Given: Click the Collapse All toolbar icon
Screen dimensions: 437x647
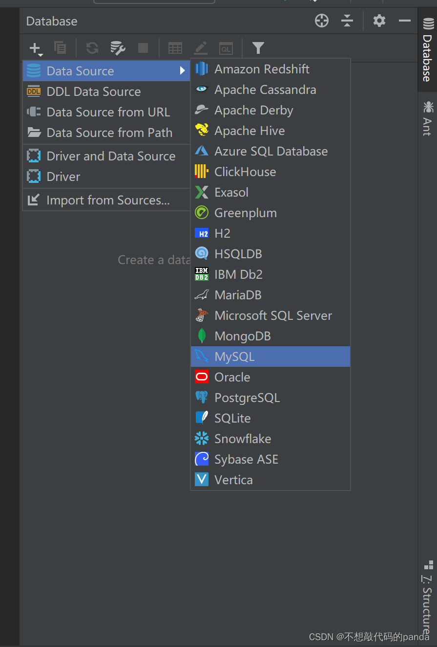Looking at the screenshot, I should pos(347,21).
